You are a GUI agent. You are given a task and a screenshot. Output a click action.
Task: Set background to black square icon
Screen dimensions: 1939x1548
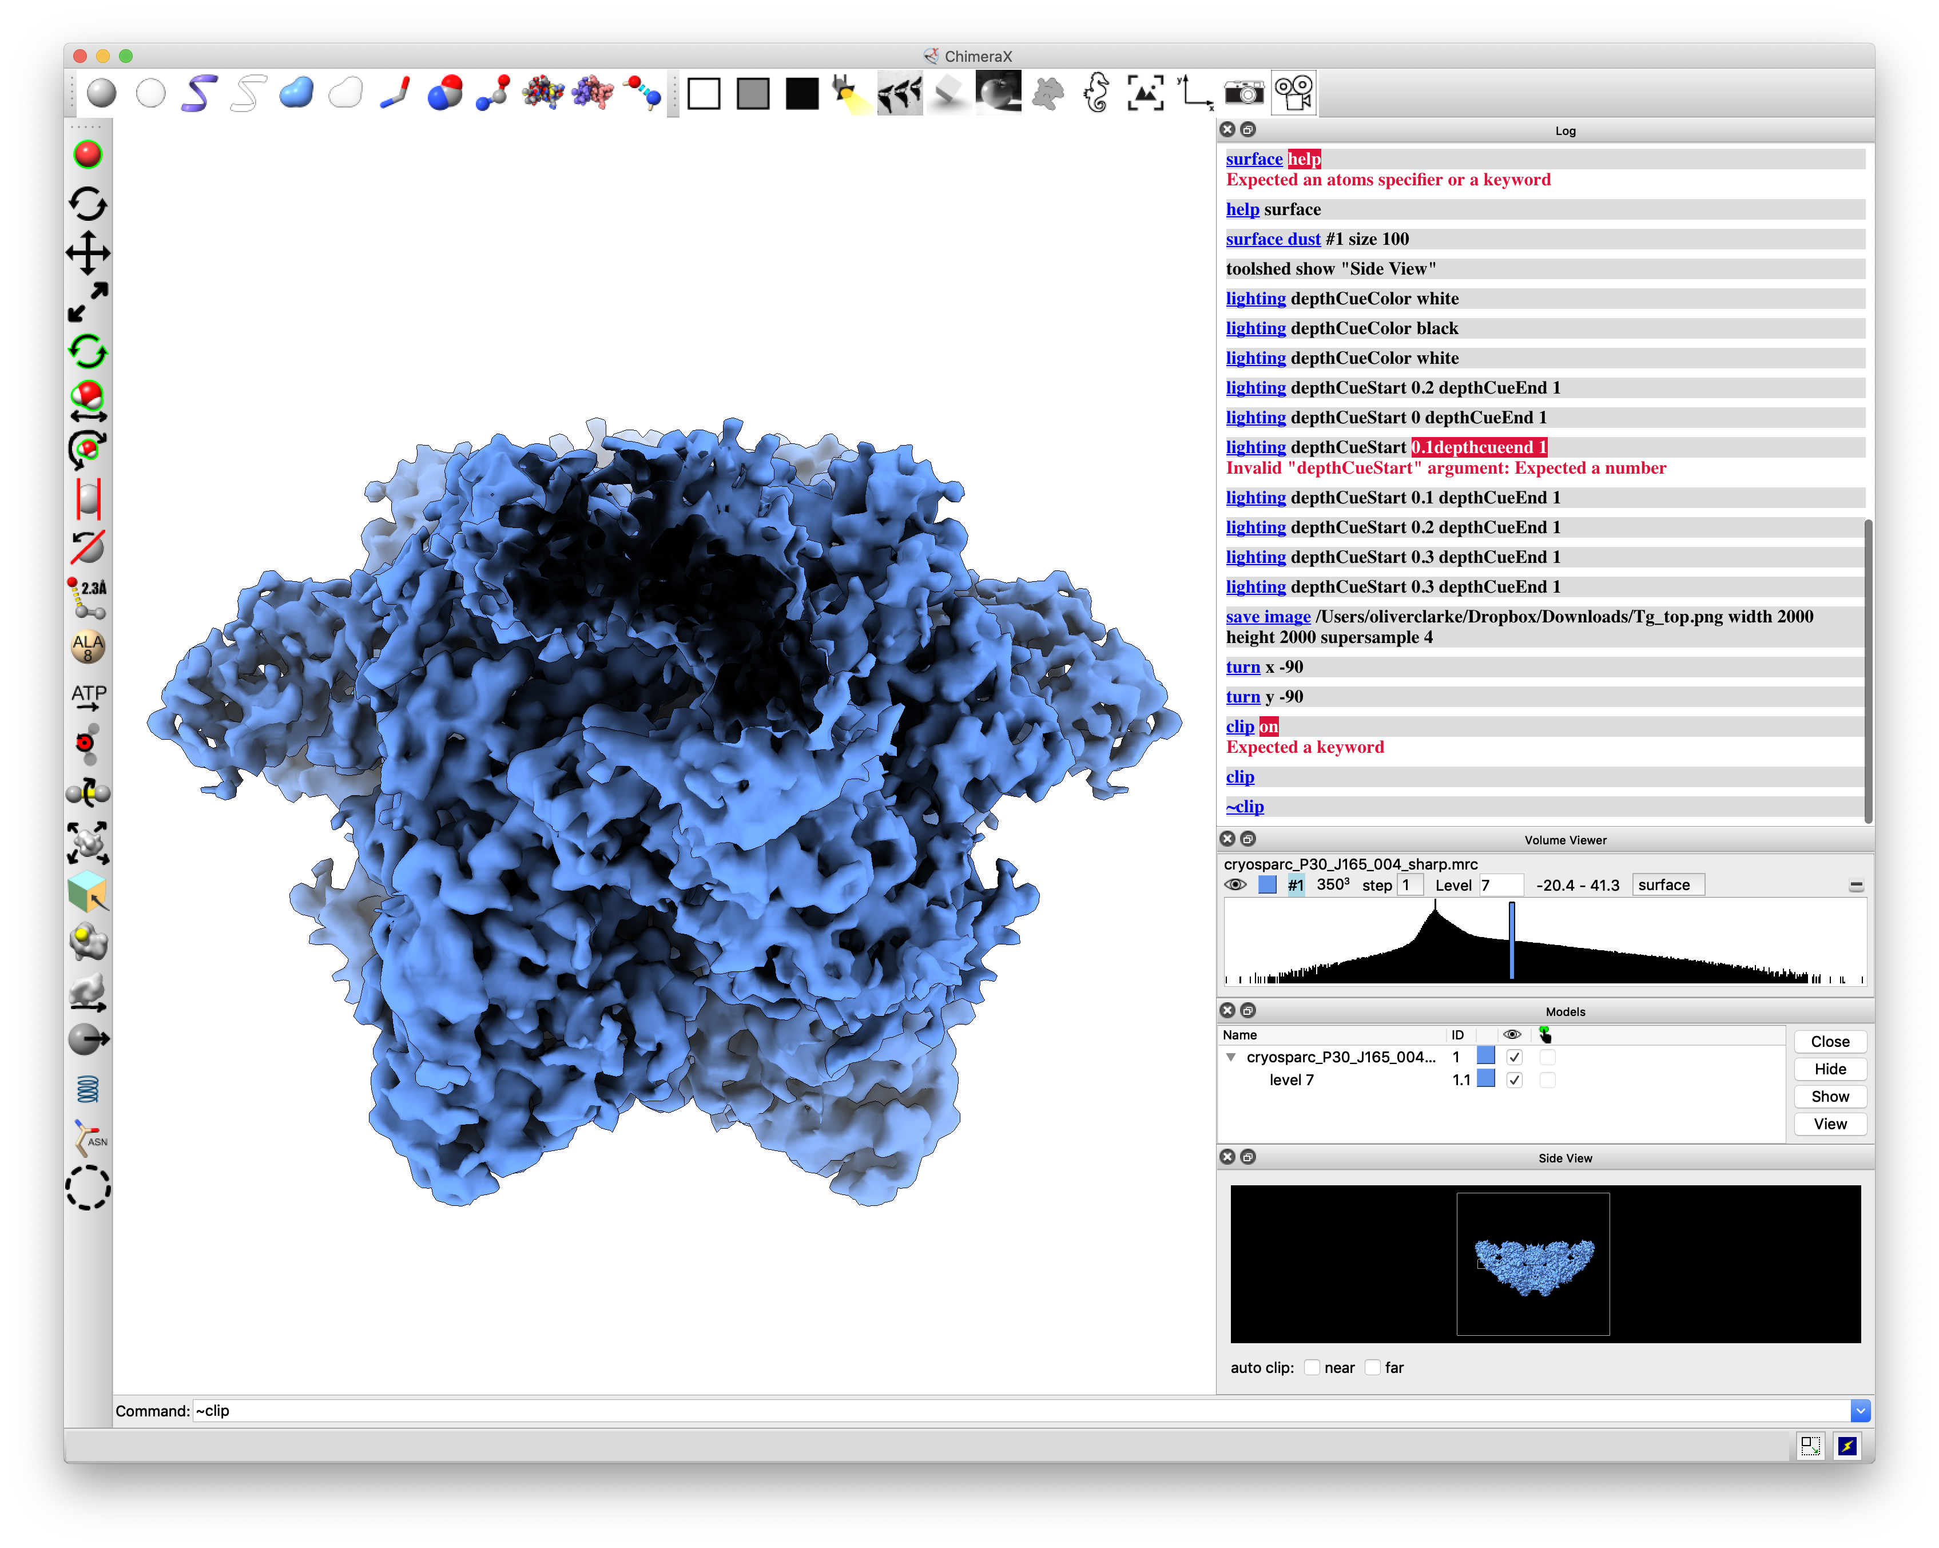[801, 93]
